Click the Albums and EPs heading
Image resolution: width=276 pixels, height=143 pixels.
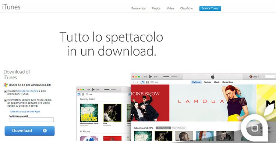(144, 128)
